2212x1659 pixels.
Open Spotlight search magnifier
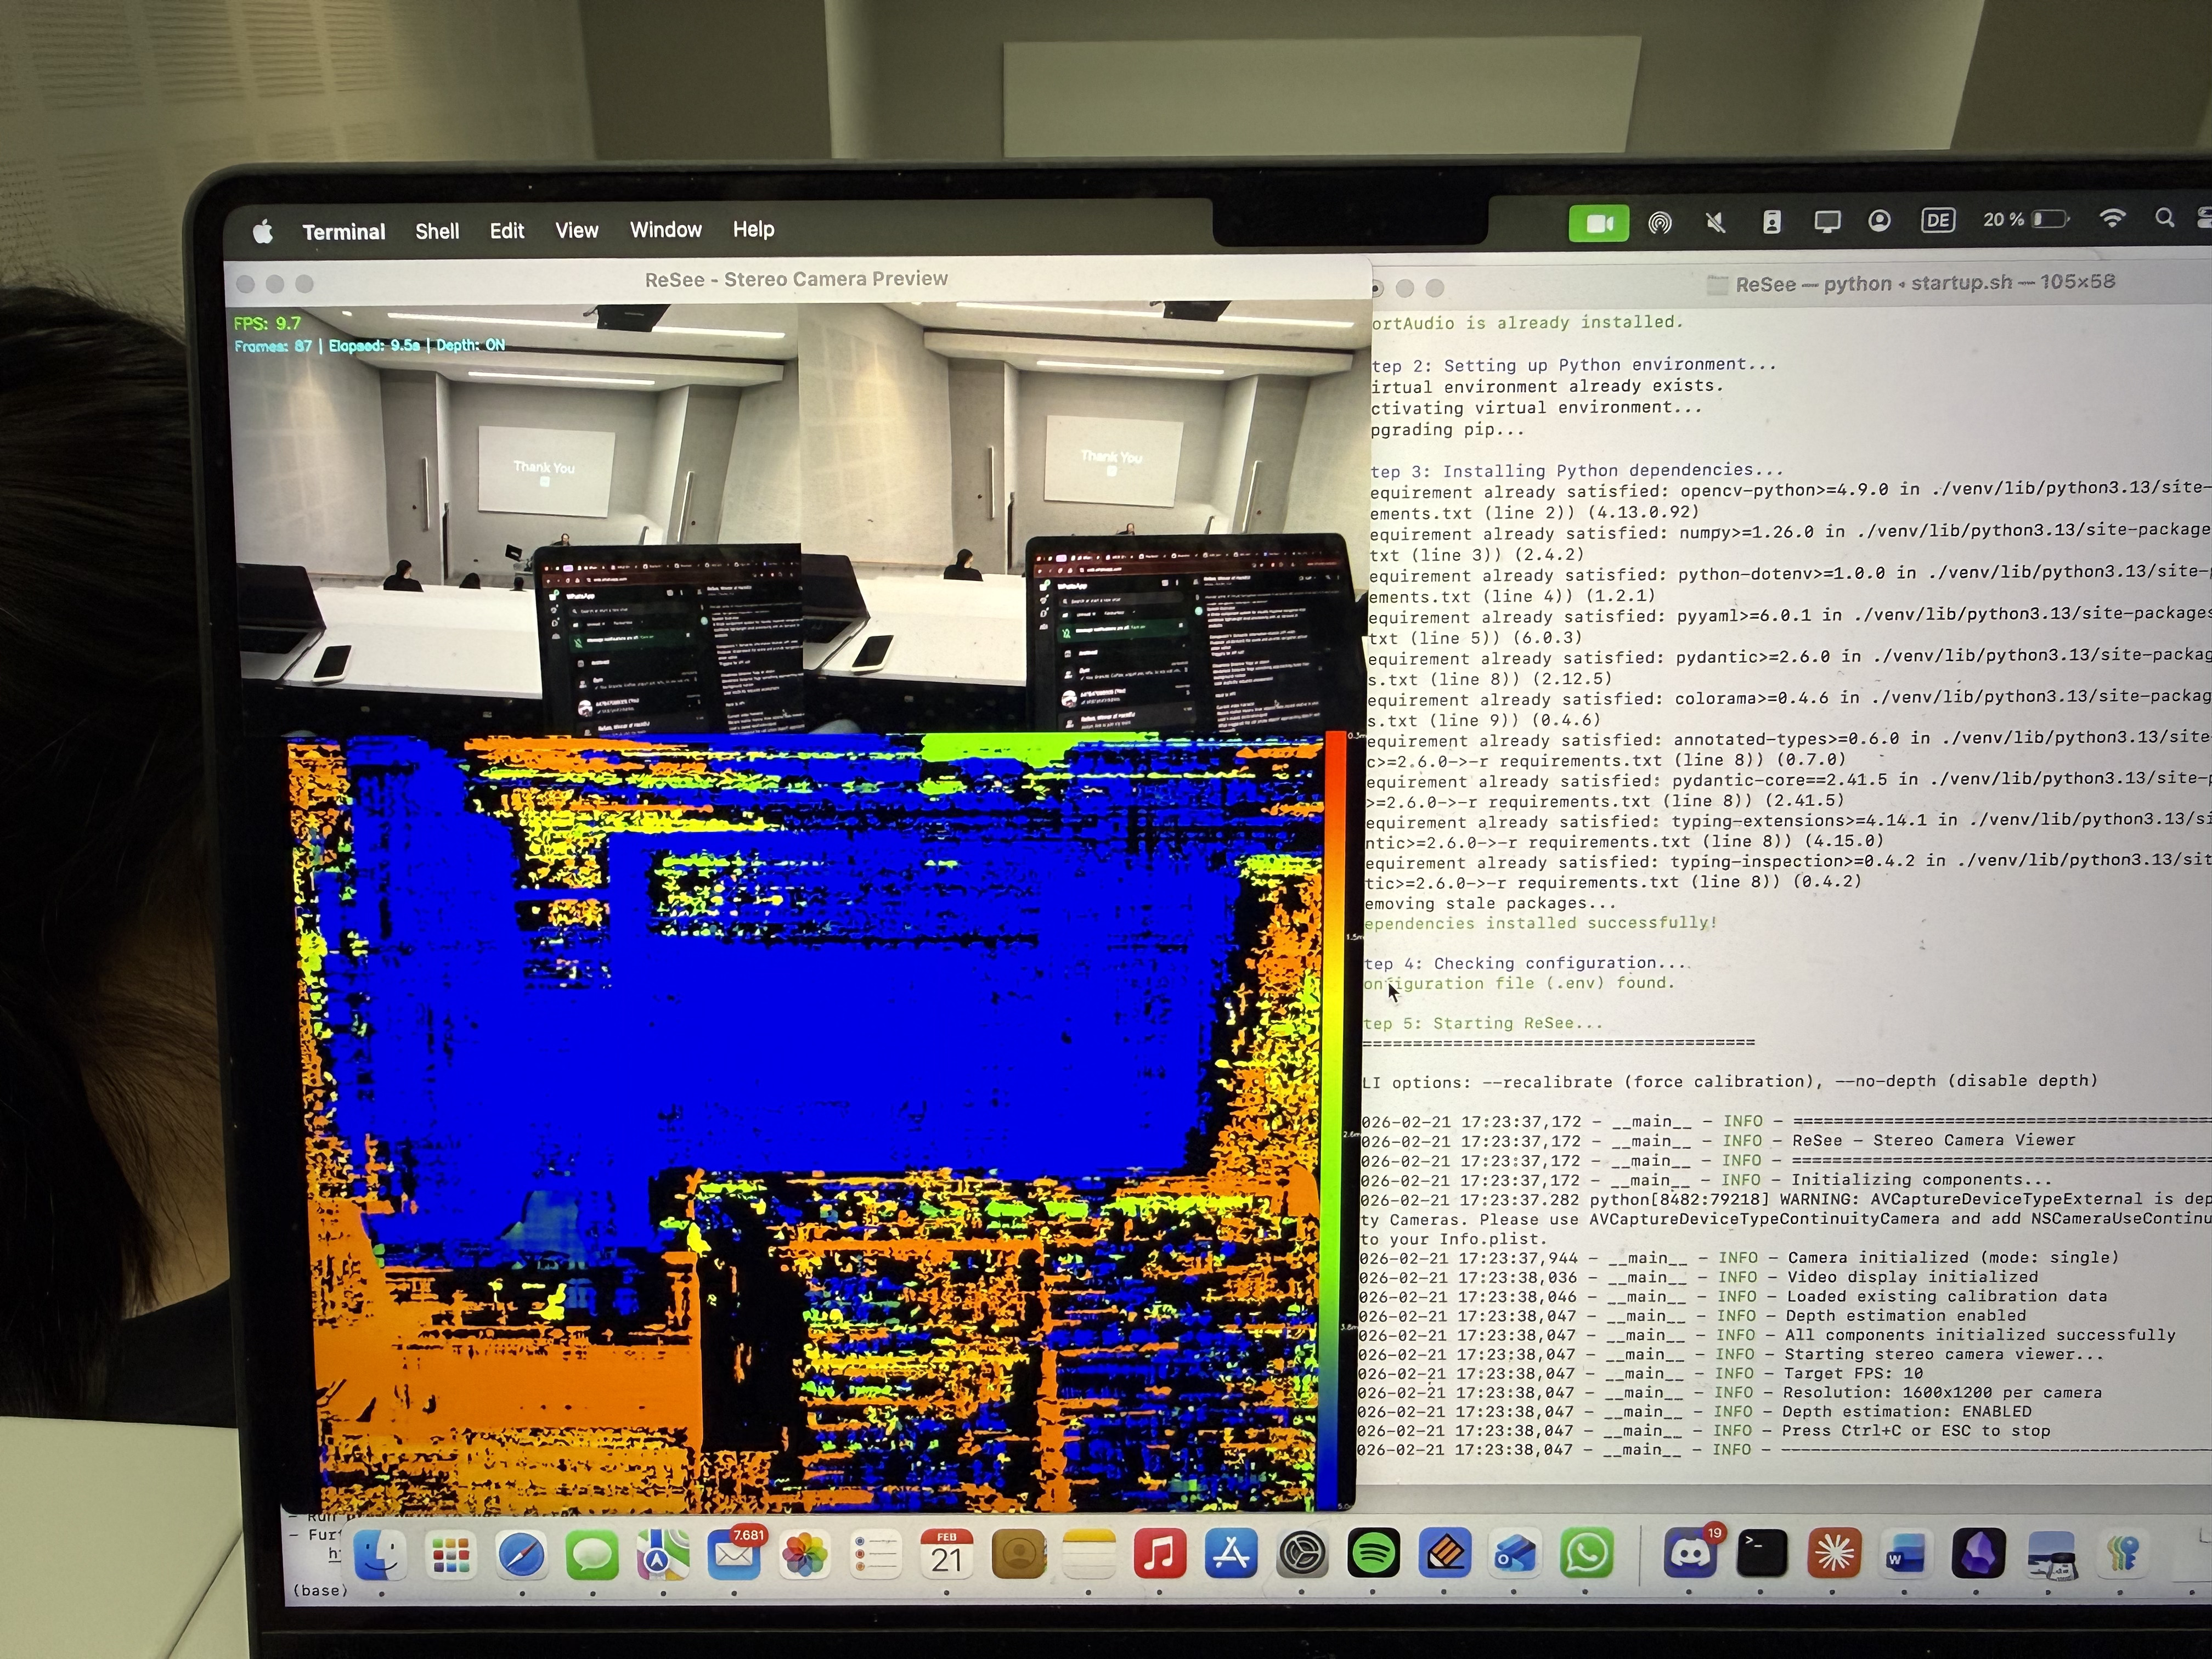(2164, 218)
